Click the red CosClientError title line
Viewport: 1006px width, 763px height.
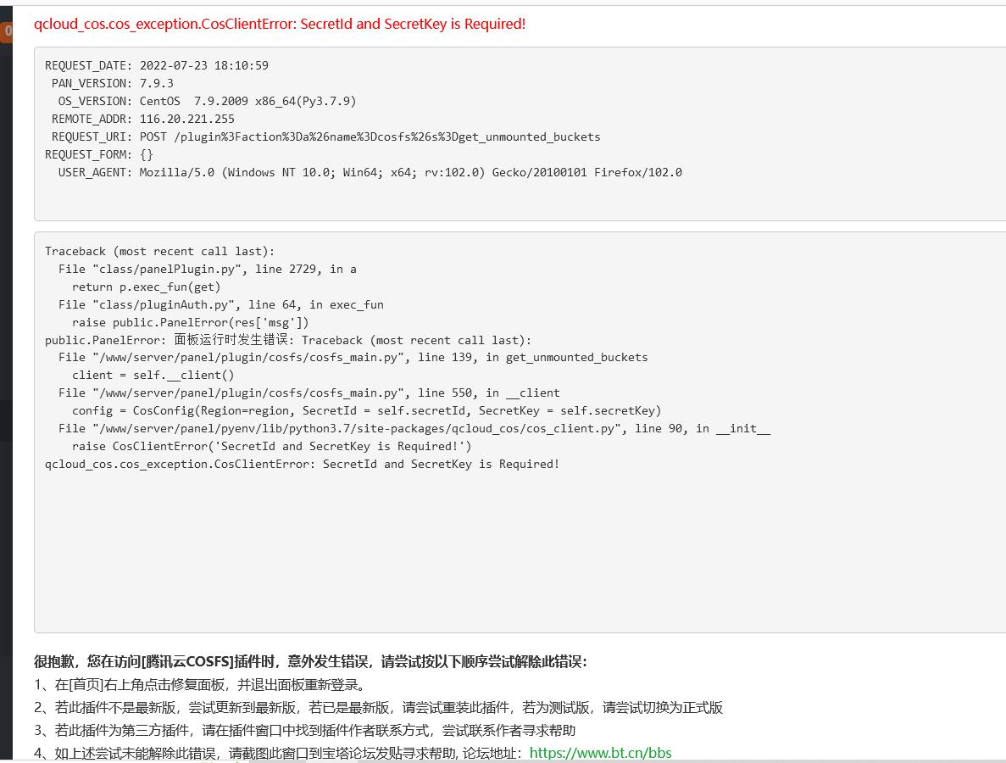(x=280, y=24)
